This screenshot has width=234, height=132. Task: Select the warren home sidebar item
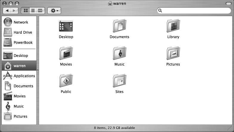[x=19, y=66]
